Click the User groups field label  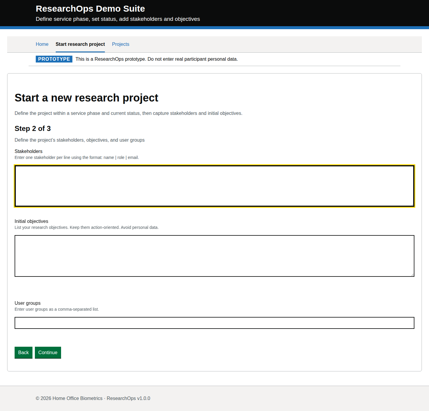pos(27,303)
